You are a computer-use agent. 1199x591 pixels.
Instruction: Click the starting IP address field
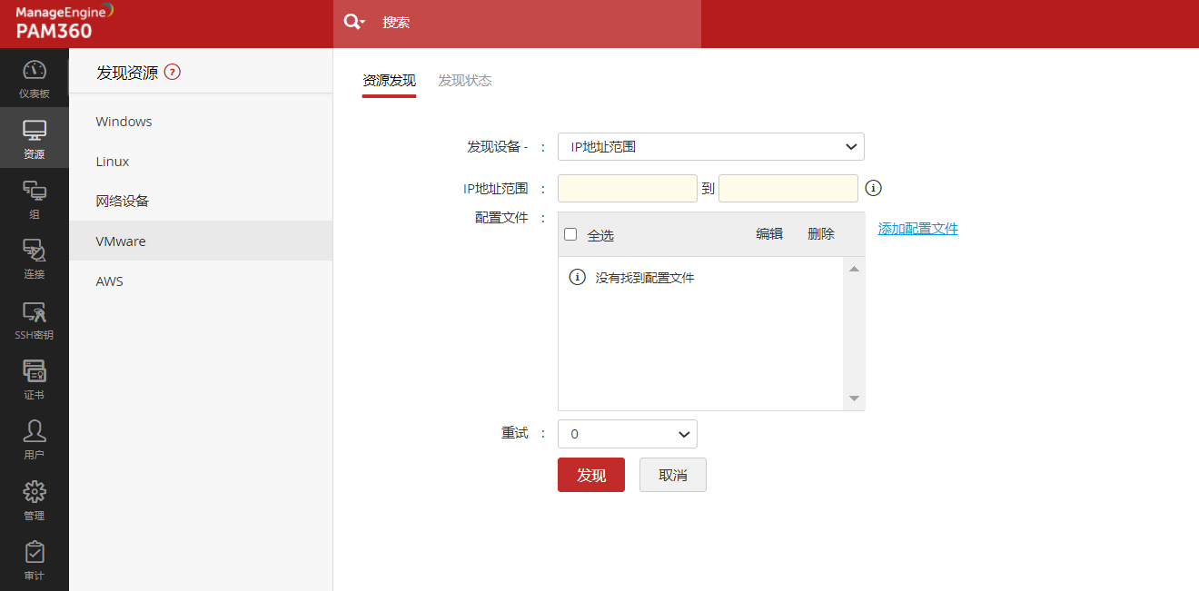(x=628, y=188)
